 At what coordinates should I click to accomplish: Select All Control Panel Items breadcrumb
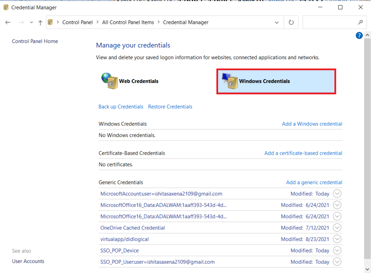(x=128, y=22)
